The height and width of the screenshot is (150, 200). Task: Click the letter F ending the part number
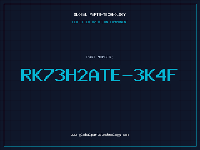[x=172, y=75]
